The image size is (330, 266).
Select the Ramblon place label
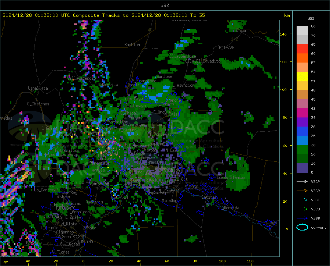point(132,45)
